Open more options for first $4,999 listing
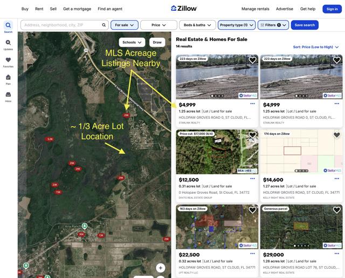 click(252, 104)
